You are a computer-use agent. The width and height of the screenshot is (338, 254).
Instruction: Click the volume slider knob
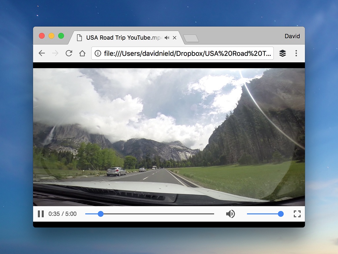(281, 214)
